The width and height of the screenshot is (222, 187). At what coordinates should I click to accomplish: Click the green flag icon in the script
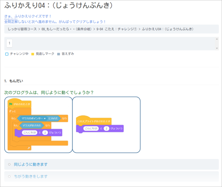click(11, 104)
